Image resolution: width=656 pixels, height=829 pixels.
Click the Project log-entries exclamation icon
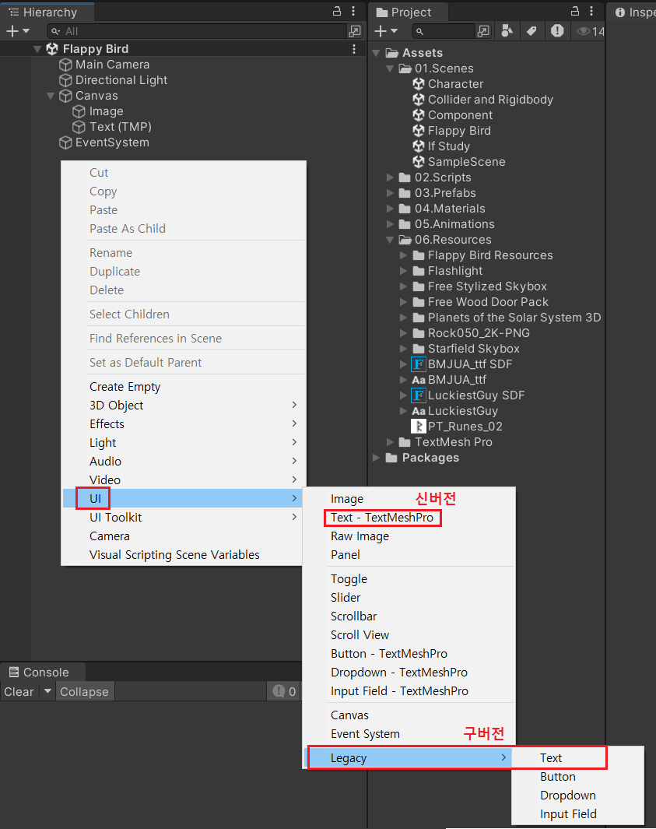[557, 31]
